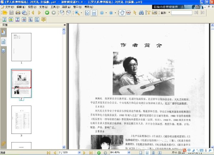This screenshot has width=214, height=155.
Task: Click the fit page icon
Action: [87, 13]
